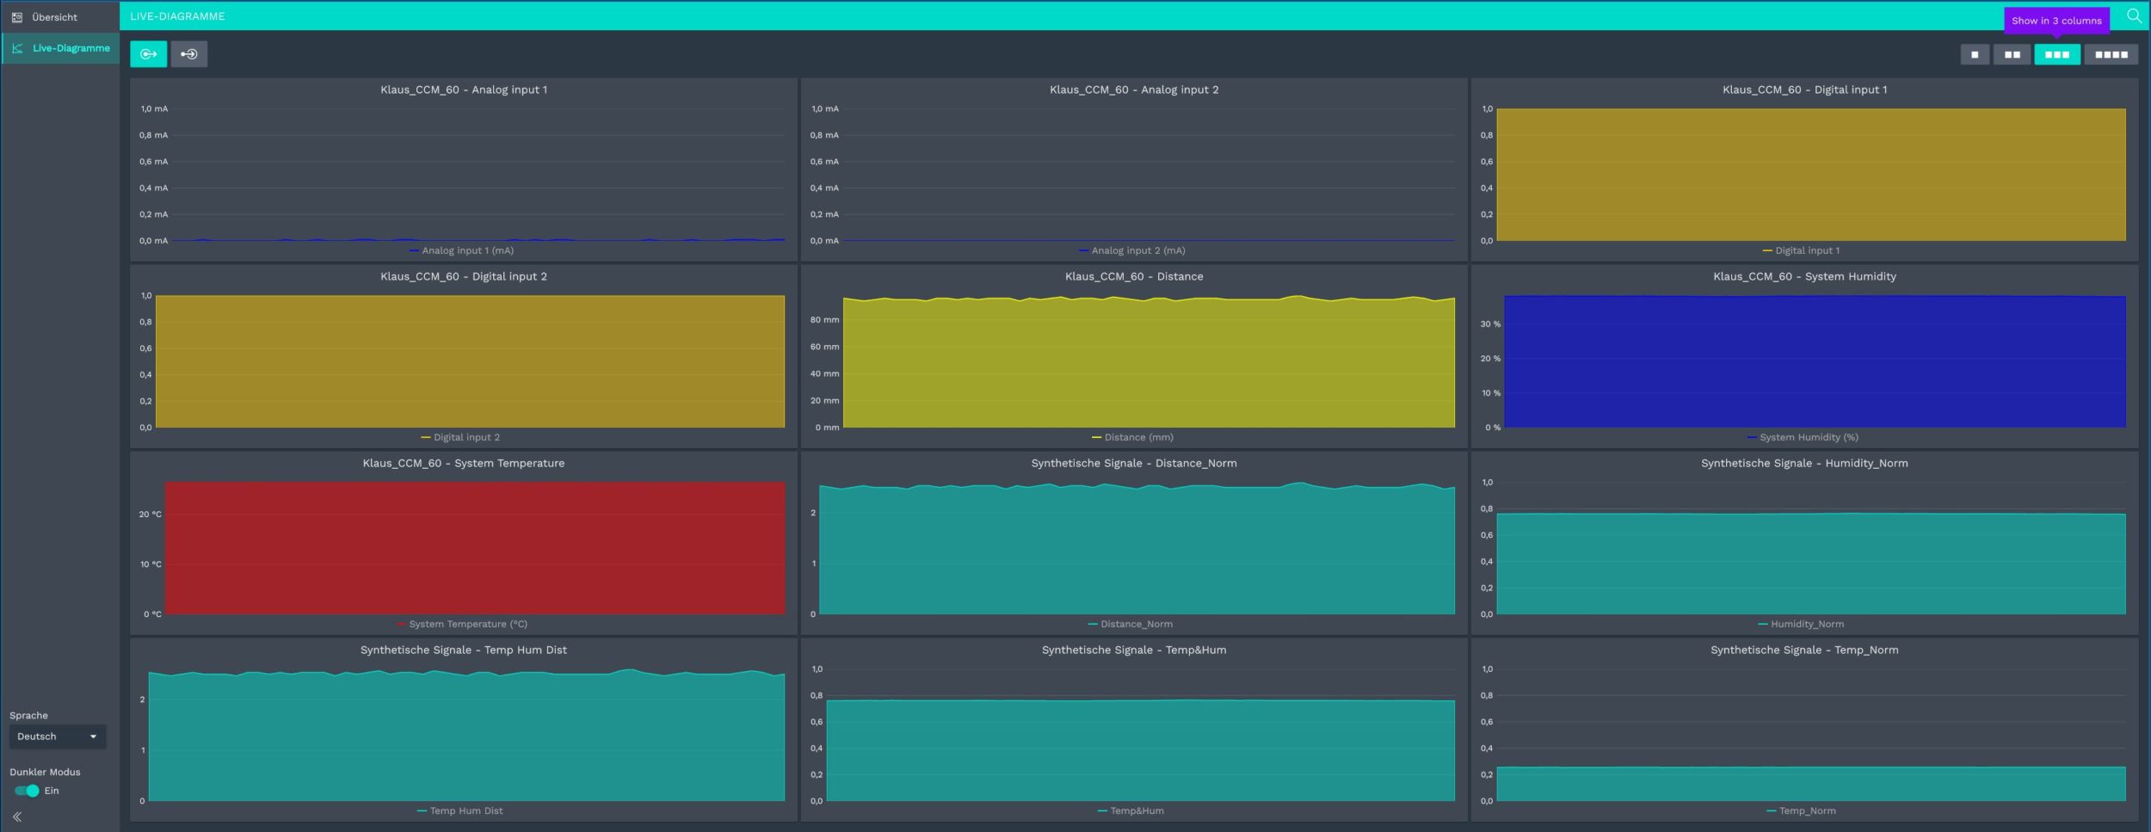Click the Synthetische Signale - Humidity_Norm title
The width and height of the screenshot is (2151, 832).
point(1804,463)
